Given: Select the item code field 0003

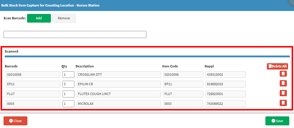Looking at the screenshot, I should (x=183, y=104).
